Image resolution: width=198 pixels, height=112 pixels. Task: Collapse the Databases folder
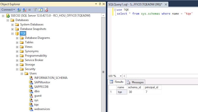click(x=8, y=20)
